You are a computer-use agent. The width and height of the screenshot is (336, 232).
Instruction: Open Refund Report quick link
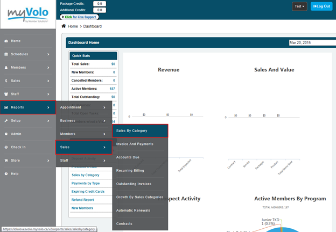click(82, 200)
